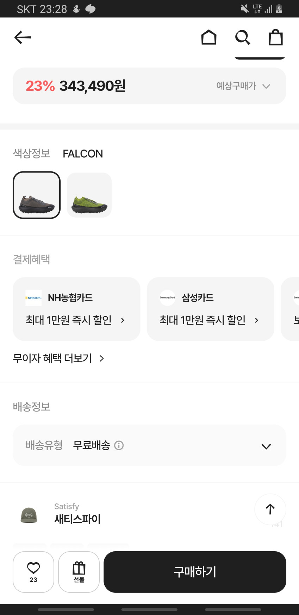Open the shopping bag cart
Image resolution: width=299 pixels, height=615 pixels.
click(275, 37)
